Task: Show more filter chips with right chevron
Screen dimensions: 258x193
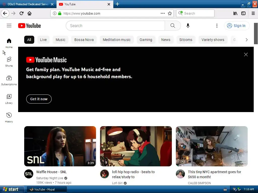Action: 246,40
